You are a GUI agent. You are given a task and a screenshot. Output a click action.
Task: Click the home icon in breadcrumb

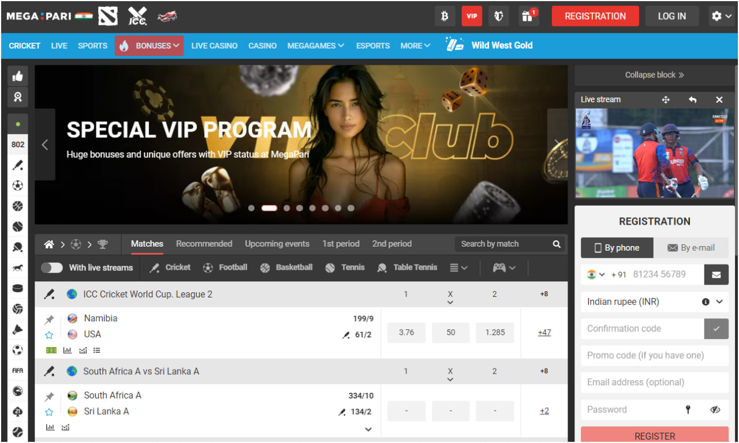pos(49,244)
